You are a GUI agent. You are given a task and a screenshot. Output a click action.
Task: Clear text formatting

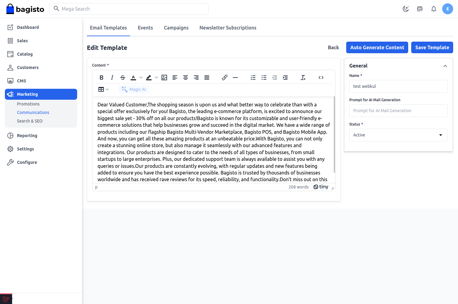(303, 78)
